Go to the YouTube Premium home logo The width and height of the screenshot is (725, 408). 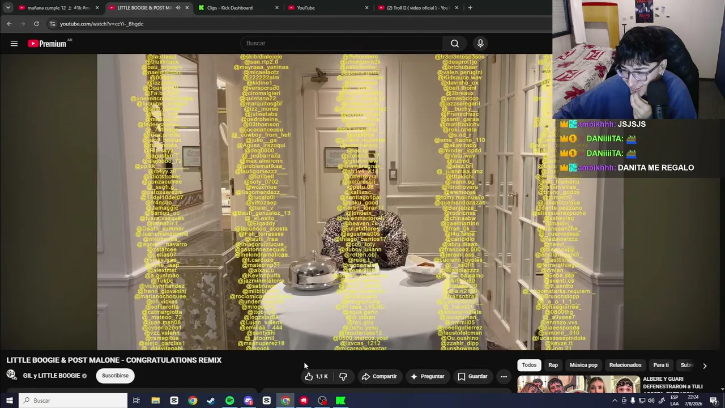click(x=47, y=44)
